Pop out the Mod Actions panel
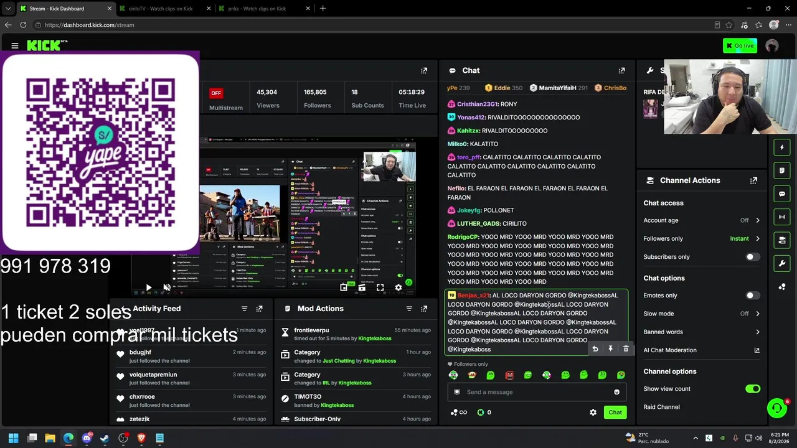The width and height of the screenshot is (797, 448). pos(424,309)
